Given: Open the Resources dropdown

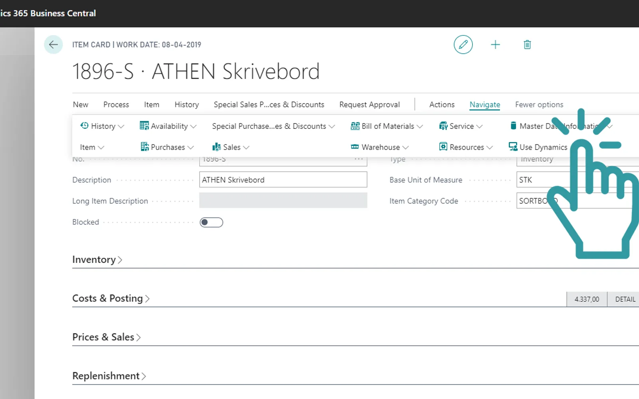Looking at the screenshot, I should [466, 147].
